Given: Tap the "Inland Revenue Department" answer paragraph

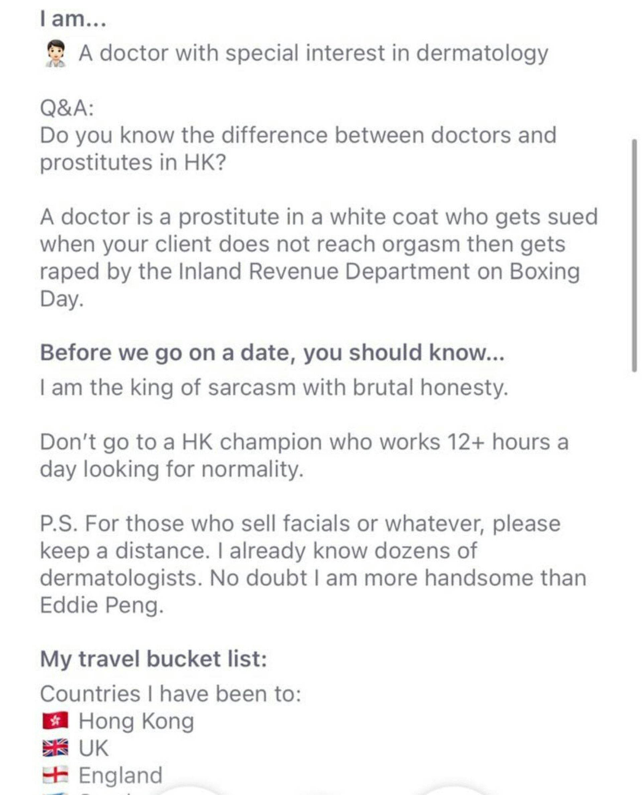Looking at the screenshot, I should (x=318, y=257).
